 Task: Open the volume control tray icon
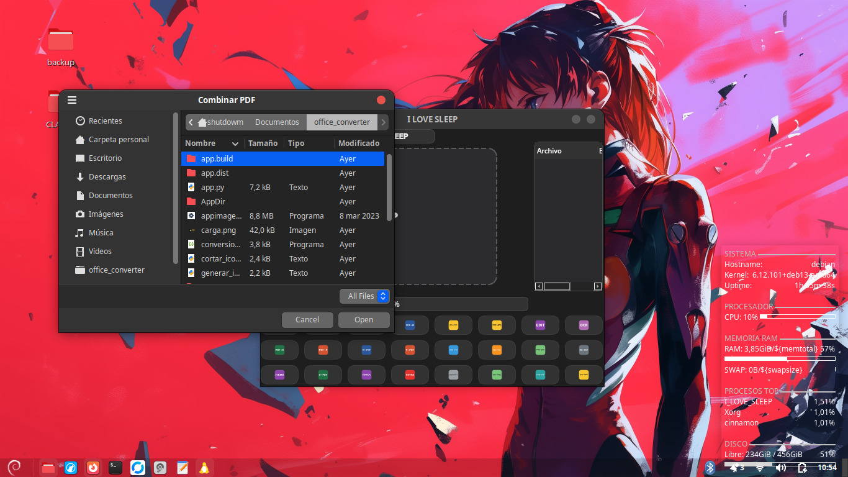[x=781, y=468]
